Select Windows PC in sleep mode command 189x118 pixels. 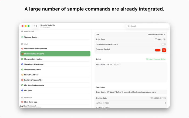pos(55,48)
